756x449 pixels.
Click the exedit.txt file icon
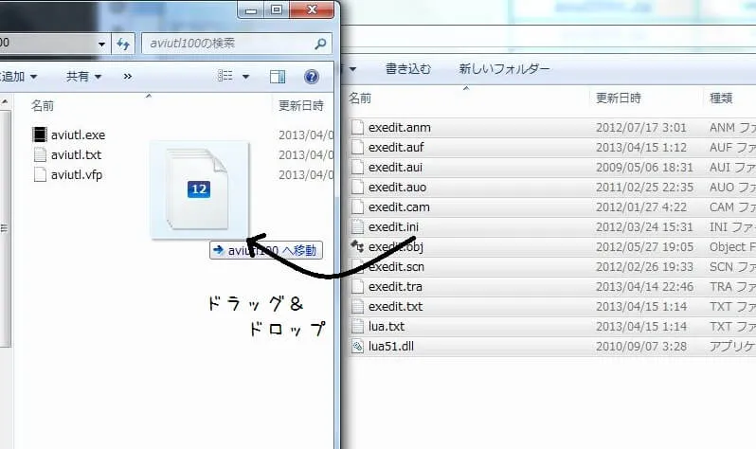357,306
